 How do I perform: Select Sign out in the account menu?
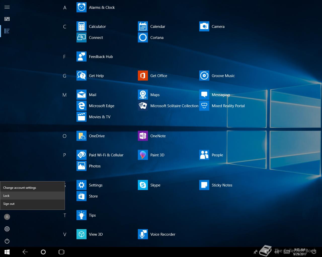[x=32, y=204]
